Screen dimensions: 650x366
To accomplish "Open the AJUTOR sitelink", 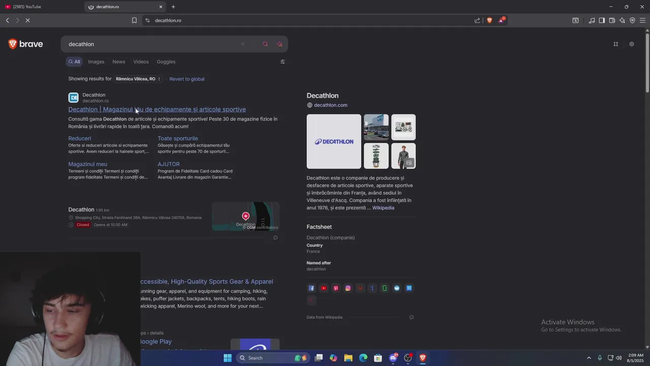I will (169, 164).
